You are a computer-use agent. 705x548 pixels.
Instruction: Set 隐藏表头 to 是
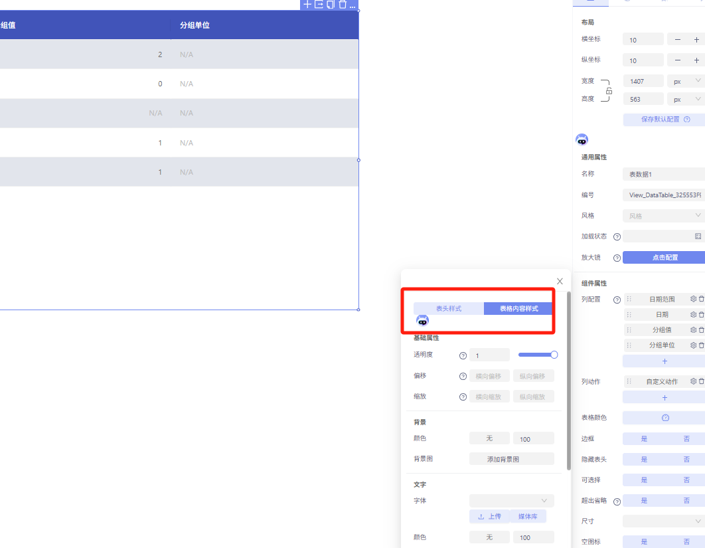644,460
